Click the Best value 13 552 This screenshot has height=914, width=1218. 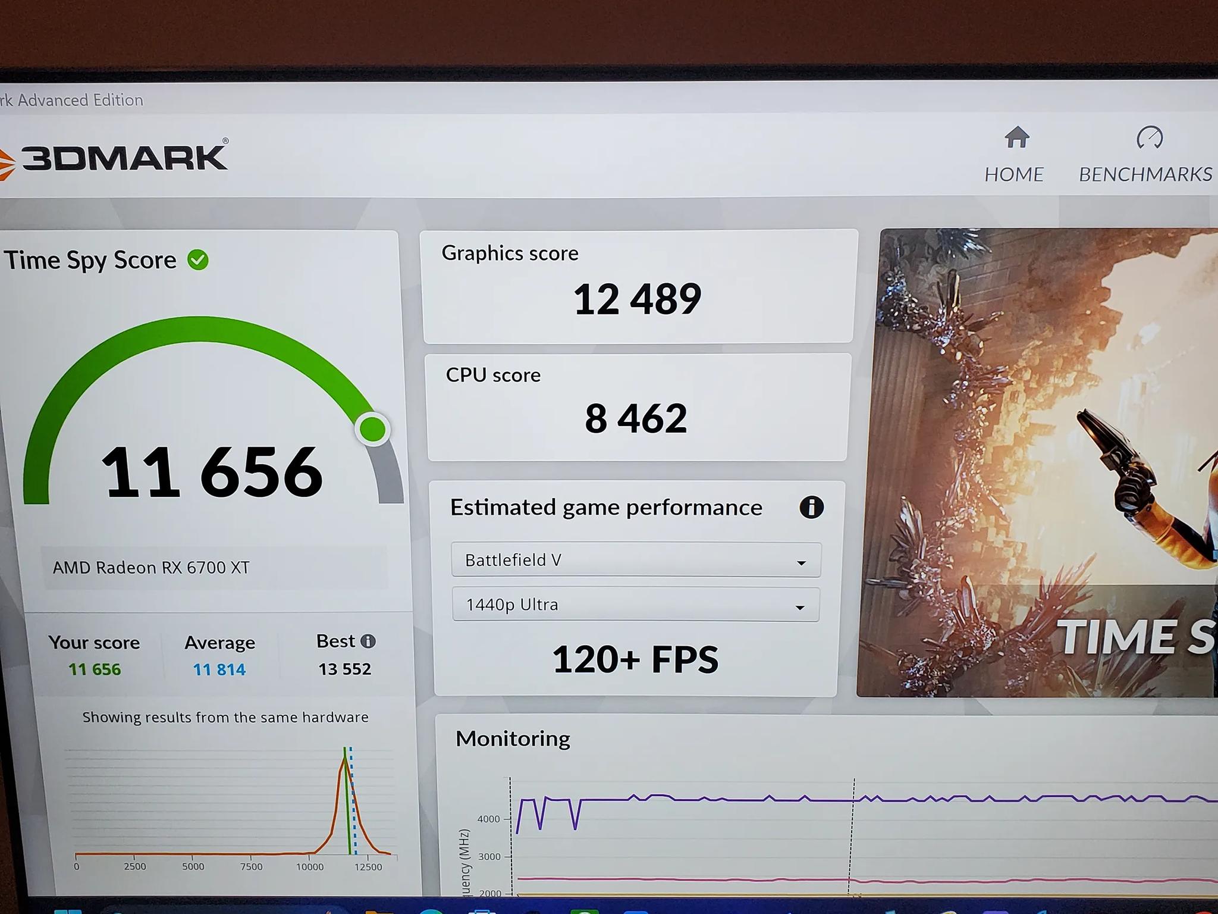click(x=345, y=669)
